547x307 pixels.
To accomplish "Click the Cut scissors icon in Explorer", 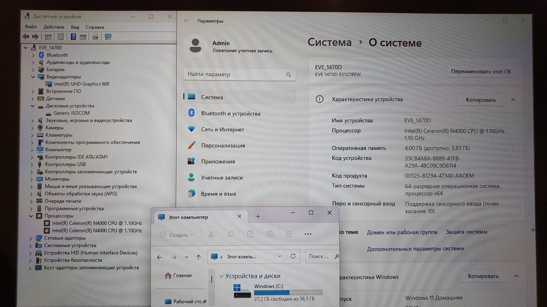I will (x=211, y=235).
